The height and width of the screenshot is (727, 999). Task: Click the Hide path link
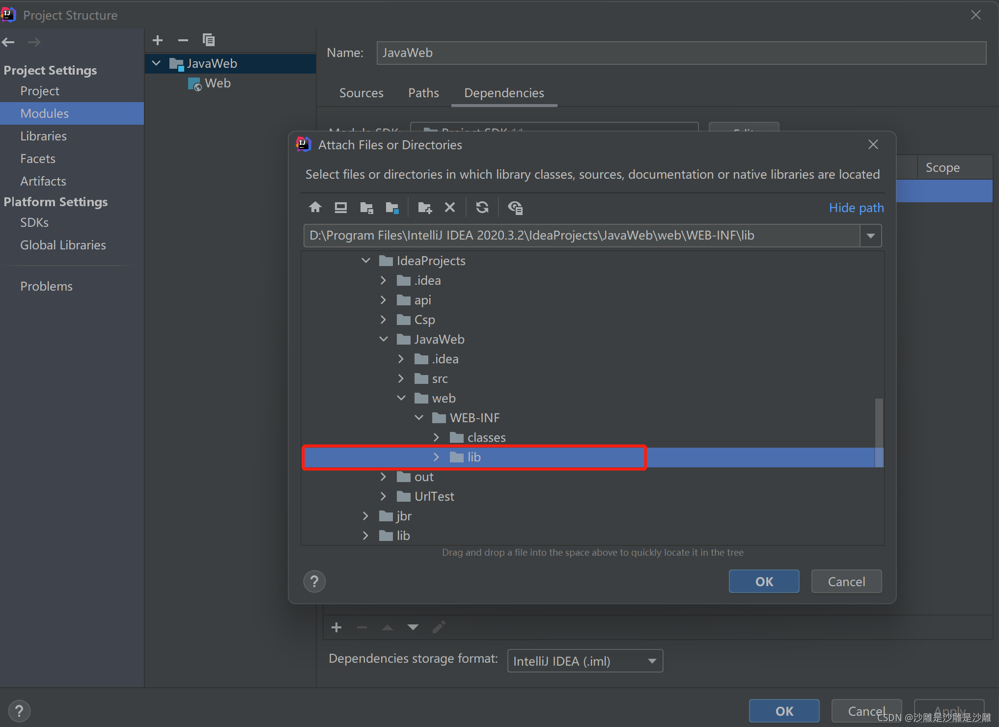(856, 208)
